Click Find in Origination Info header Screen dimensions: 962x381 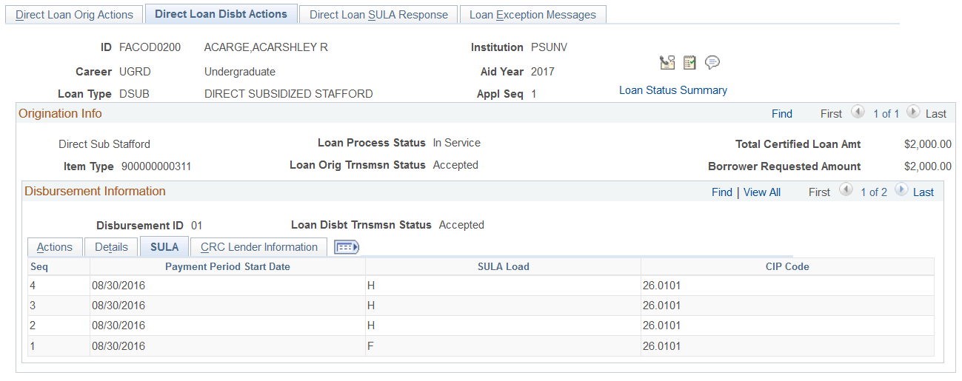[x=781, y=114]
